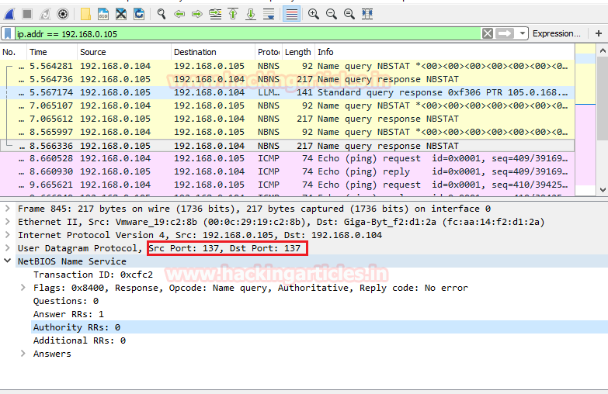Open the display filter bookmark menu
The width and height of the screenshot is (608, 394).
[8, 33]
